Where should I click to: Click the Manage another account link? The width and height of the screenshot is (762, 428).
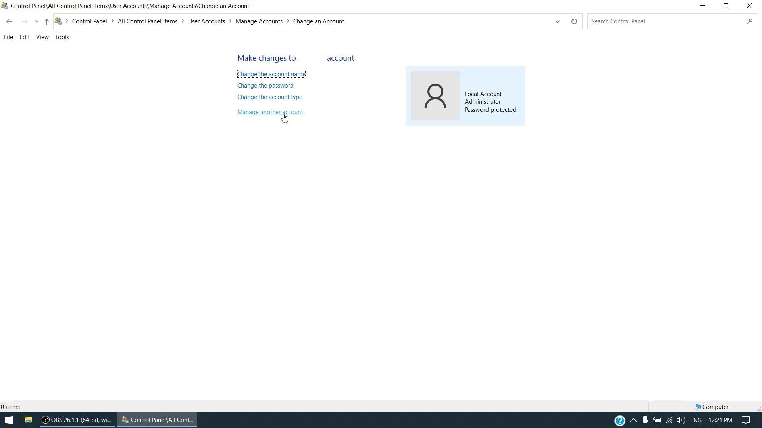click(270, 112)
